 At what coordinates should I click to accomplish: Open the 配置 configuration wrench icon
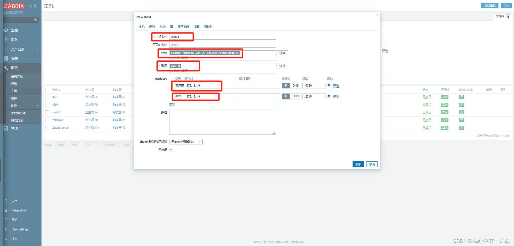coord(6,68)
